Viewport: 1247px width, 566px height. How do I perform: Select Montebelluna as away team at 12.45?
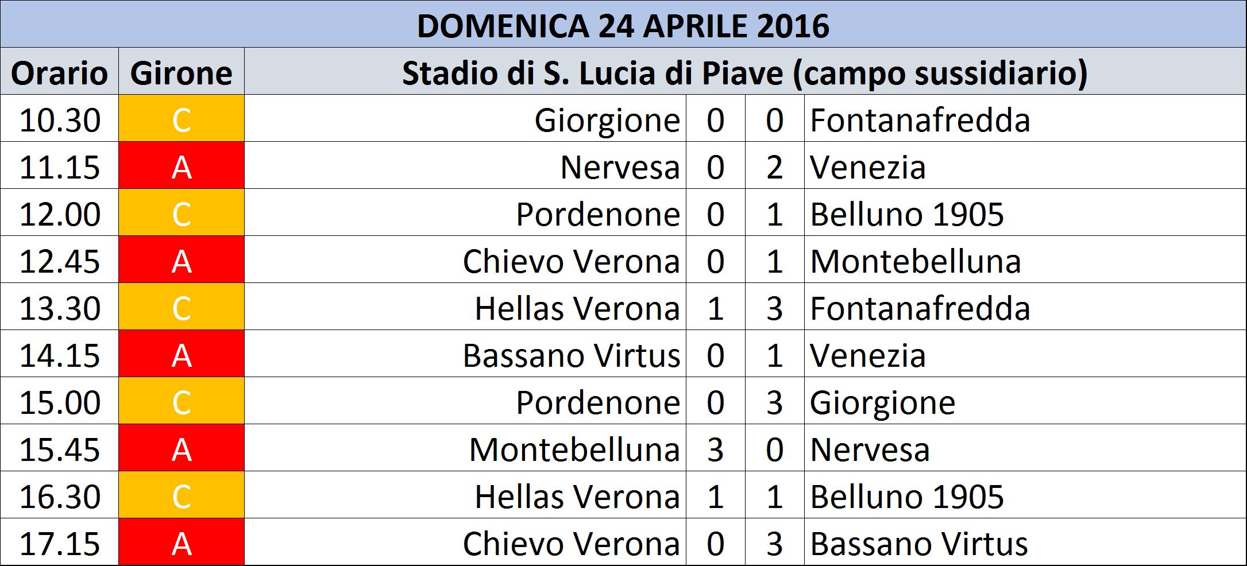click(916, 261)
